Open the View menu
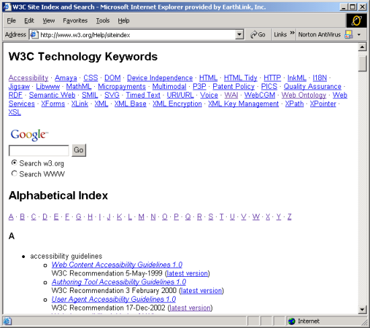 [48, 21]
